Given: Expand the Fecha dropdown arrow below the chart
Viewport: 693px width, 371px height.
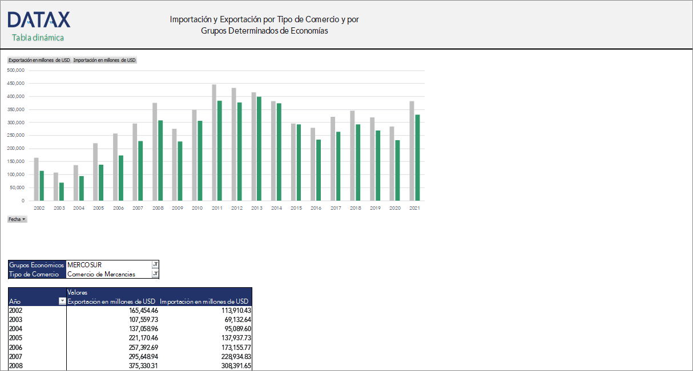Looking at the screenshot, I should [24, 219].
